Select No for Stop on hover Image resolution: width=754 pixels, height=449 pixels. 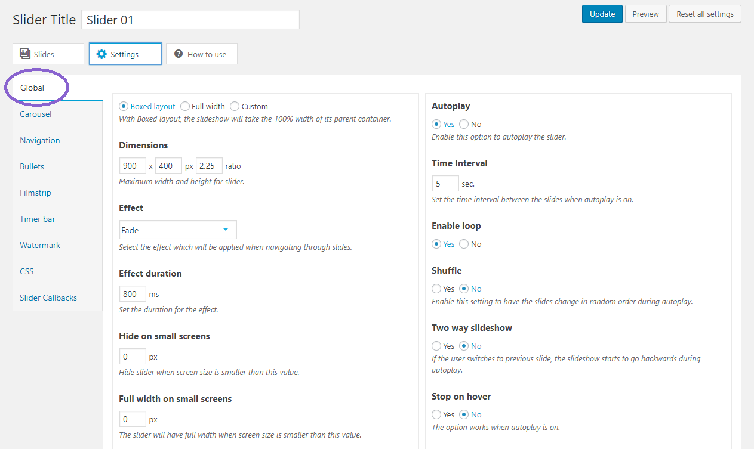[464, 414]
